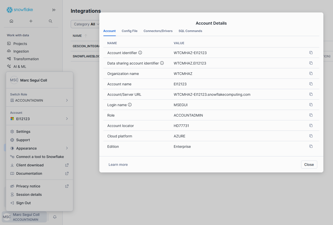The image size is (333, 225).
Task: Expand the Appearance submenu
Action: 39,148
